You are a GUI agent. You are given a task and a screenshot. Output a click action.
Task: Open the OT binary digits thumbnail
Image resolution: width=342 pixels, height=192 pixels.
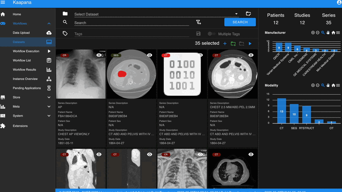[x=182, y=74]
